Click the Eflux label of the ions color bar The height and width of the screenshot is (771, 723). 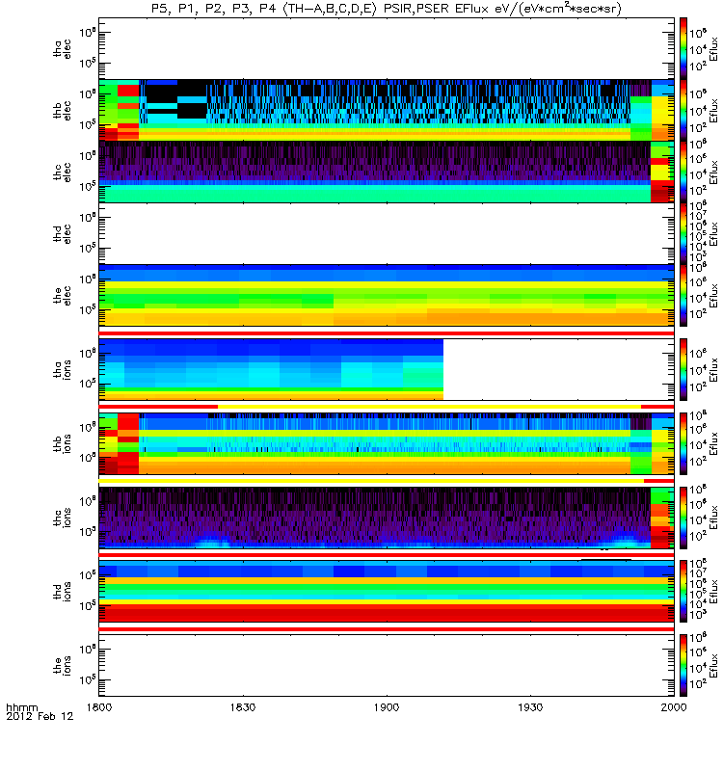[x=713, y=665]
